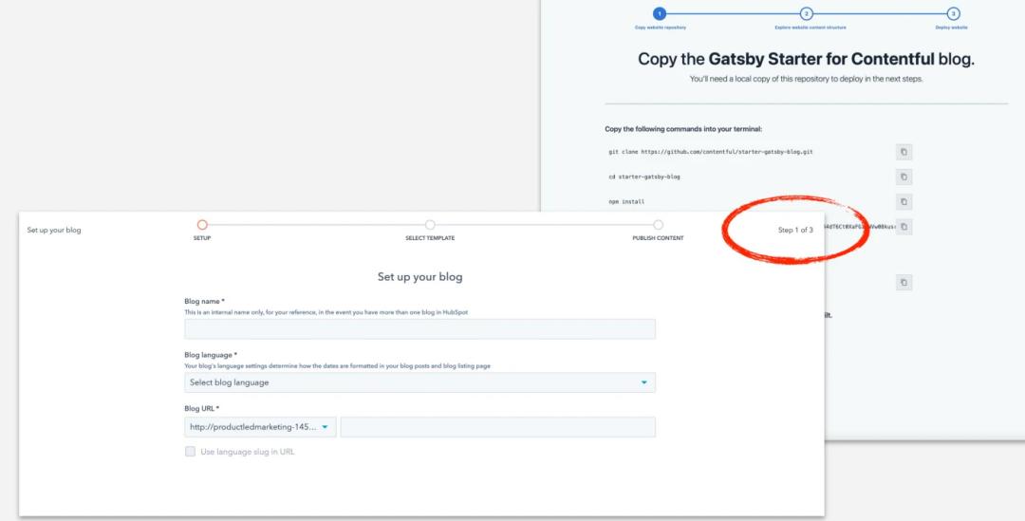Copy the git clone command in Contentful window
The height and width of the screenshot is (521, 1025).
tap(904, 152)
